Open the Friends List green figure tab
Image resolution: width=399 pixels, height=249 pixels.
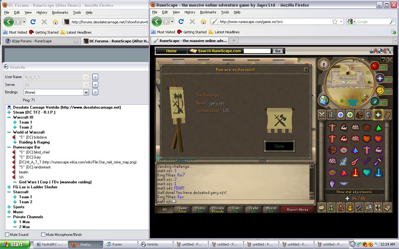[x=331, y=208]
